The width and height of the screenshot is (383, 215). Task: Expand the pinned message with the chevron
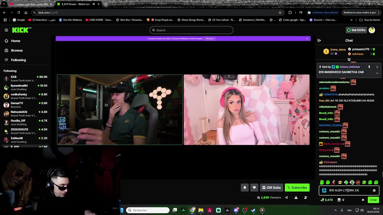[377, 73]
